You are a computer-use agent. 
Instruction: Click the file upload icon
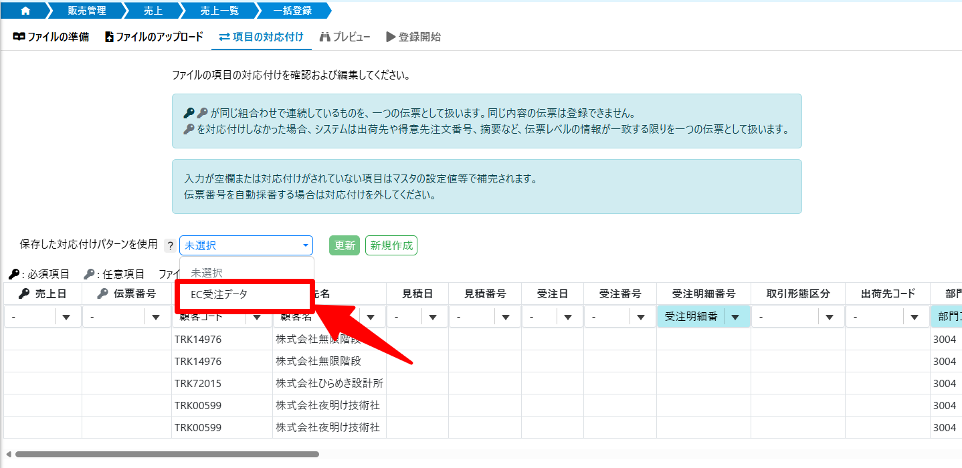[x=109, y=37]
